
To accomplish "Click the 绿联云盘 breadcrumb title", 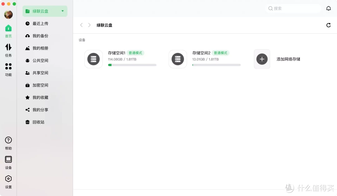I will [105, 25].
